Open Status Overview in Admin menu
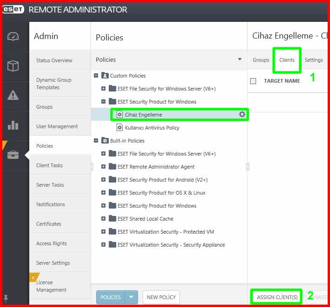Screen dimensions: 330x307 coord(60,60)
